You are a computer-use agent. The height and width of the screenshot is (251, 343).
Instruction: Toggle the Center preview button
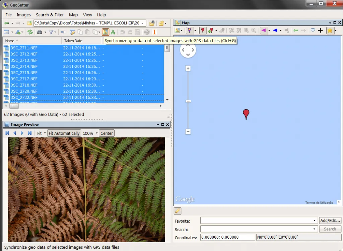107,133
